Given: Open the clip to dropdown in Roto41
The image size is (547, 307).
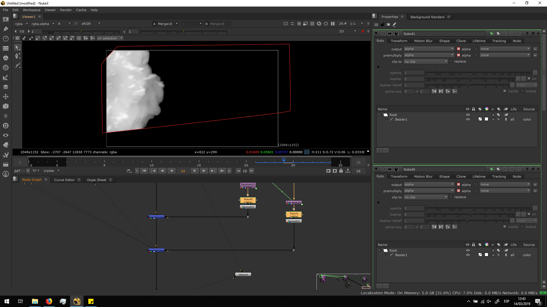Looking at the screenshot, I should pyautogui.click(x=426, y=62).
